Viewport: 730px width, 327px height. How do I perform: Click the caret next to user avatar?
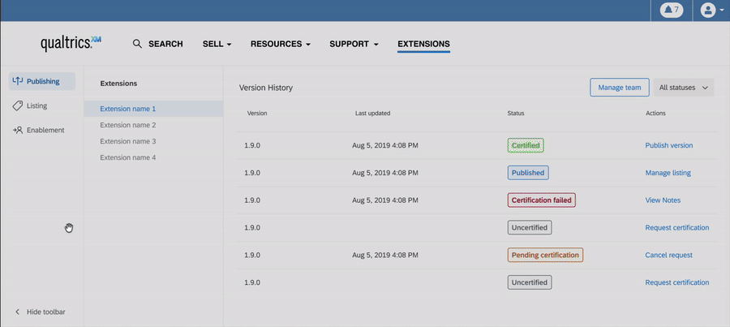coord(722,10)
